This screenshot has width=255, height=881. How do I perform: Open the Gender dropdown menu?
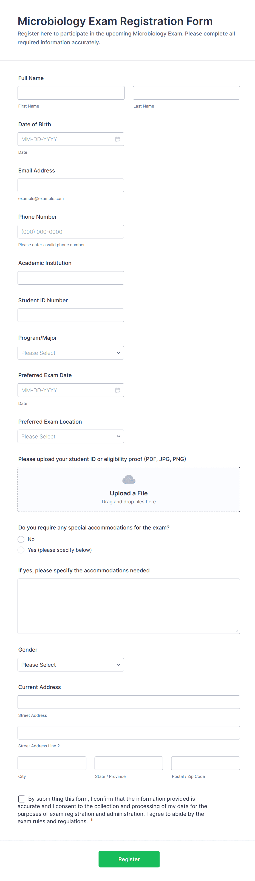[70, 665]
